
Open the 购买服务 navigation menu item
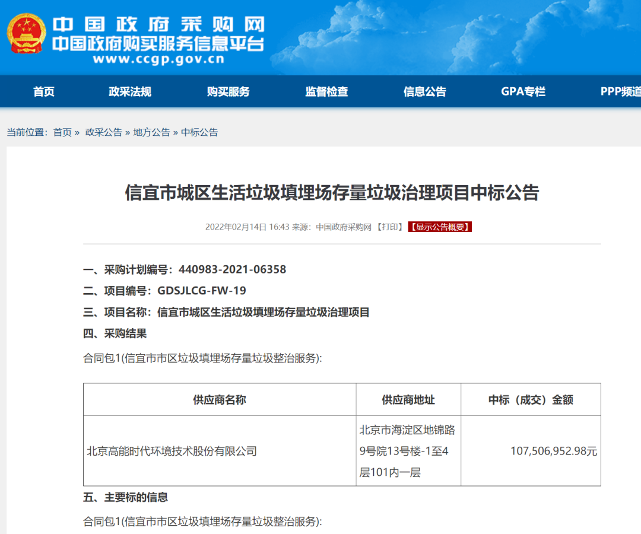click(228, 91)
